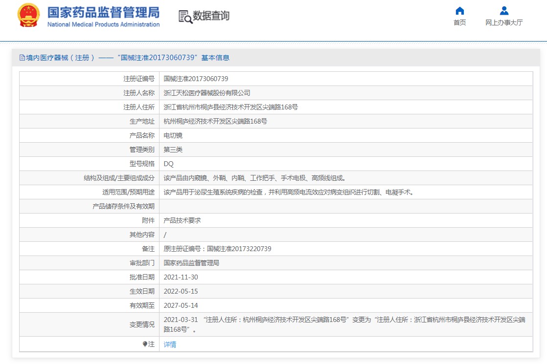Click the 注册证编号 row label
Viewport: 547px width, 364px height.
(139, 79)
